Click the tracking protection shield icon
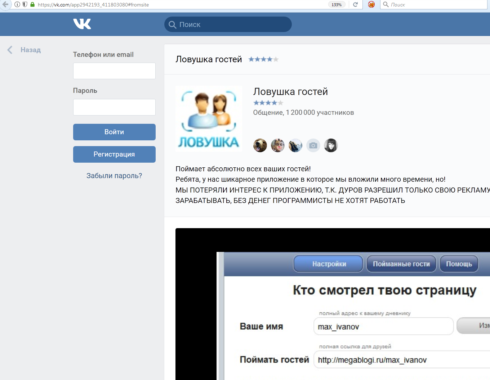 coord(25,5)
